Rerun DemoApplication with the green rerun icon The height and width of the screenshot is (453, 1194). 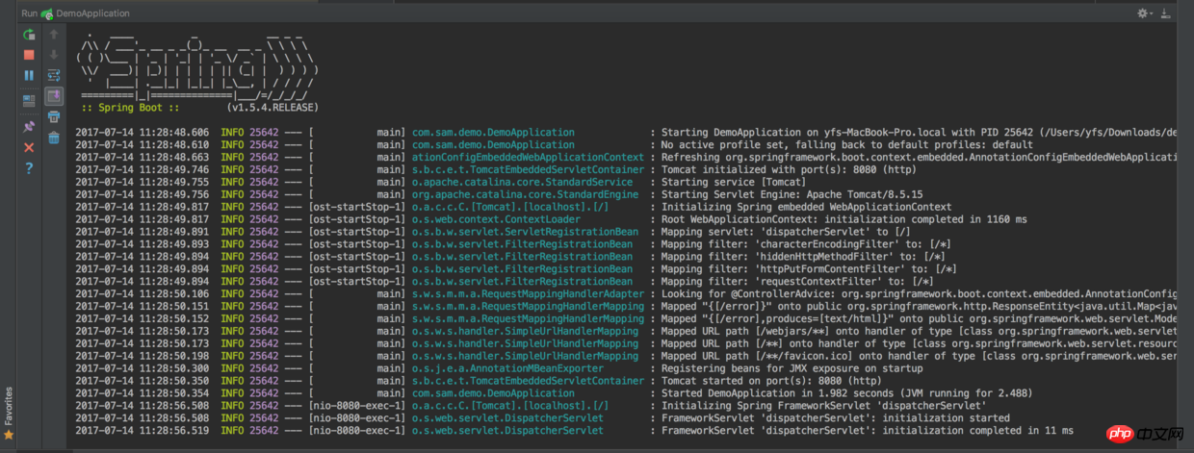(x=29, y=35)
